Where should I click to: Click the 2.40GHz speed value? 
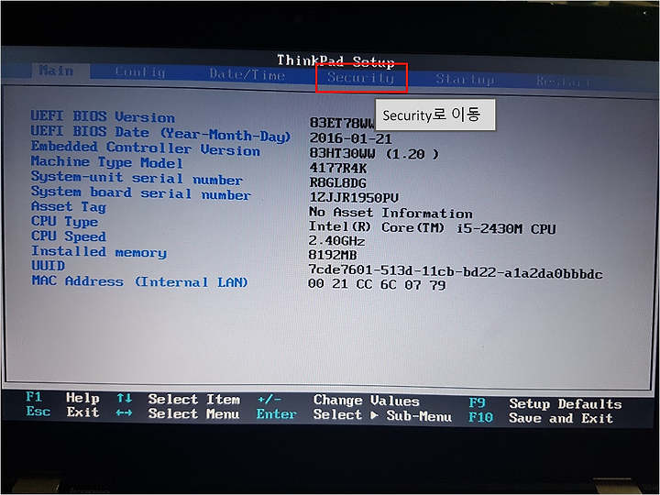tap(336, 241)
